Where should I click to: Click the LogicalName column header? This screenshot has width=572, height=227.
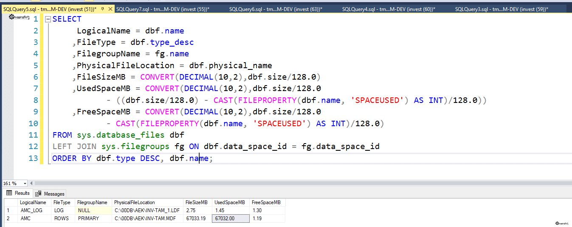pyautogui.click(x=35, y=202)
